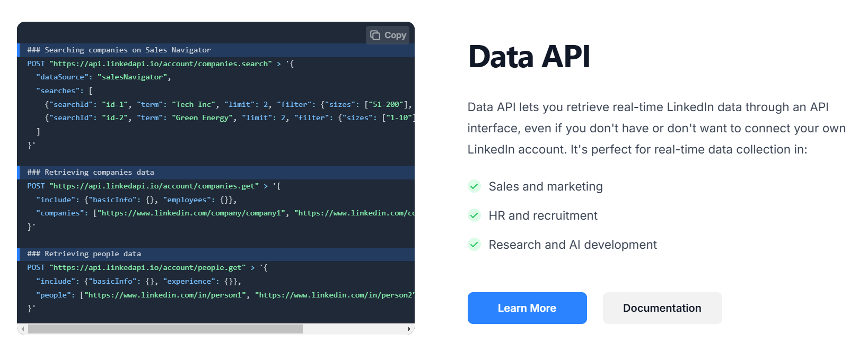The width and height of the screenshot is (867, 352).
Task: Click the horizontal scrollbar thumb under code
Action: (165, 329)
